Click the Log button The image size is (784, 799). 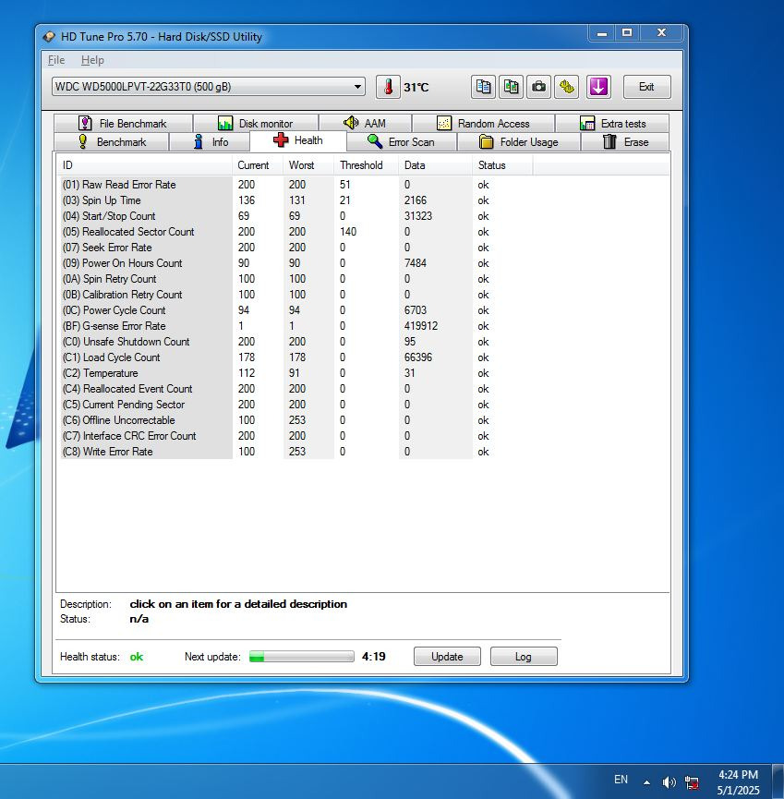[524, 657]
